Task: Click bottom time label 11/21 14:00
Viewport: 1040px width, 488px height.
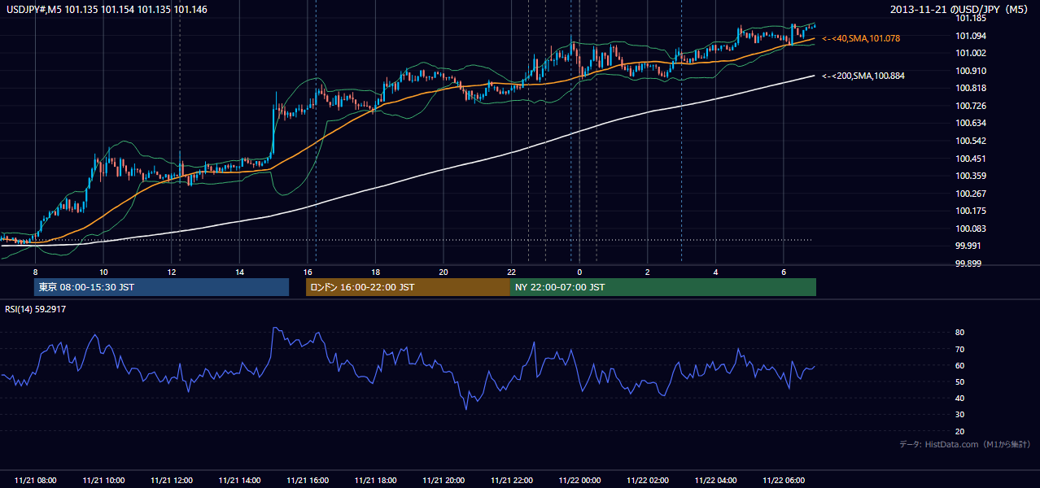Action: (239, 481)
